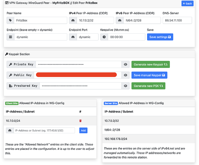Add the allowed IP address with Add button

83,130
